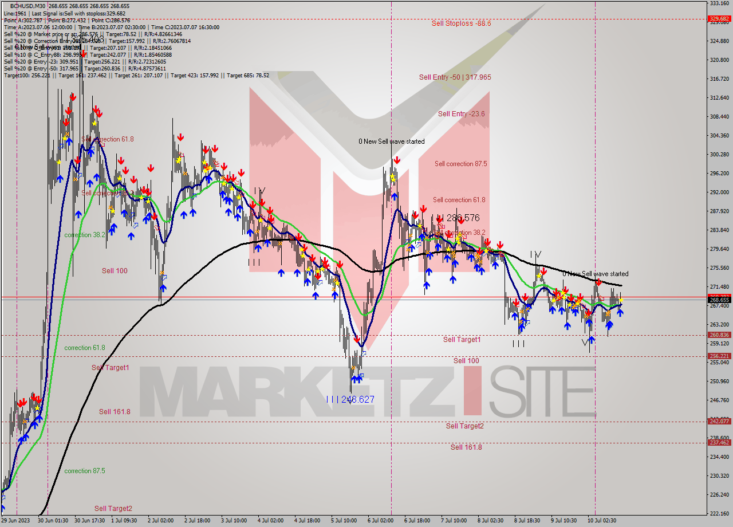
Task: Select 'Sell Target2' label at chart bottom-left
Action: coord(113,508)
